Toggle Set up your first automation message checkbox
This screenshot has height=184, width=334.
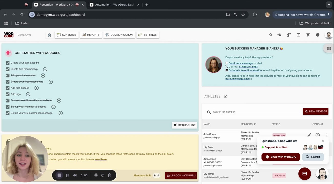pyautogui.click(x=7, y=113)
